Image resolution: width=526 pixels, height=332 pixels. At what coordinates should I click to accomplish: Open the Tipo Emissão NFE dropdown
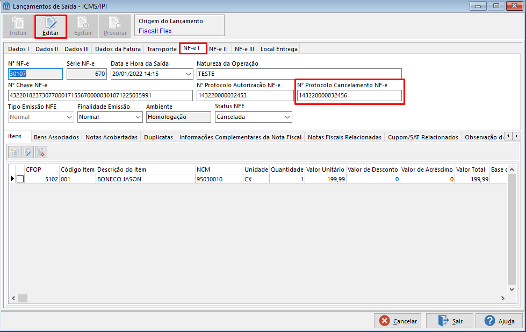tap(69, 117)
